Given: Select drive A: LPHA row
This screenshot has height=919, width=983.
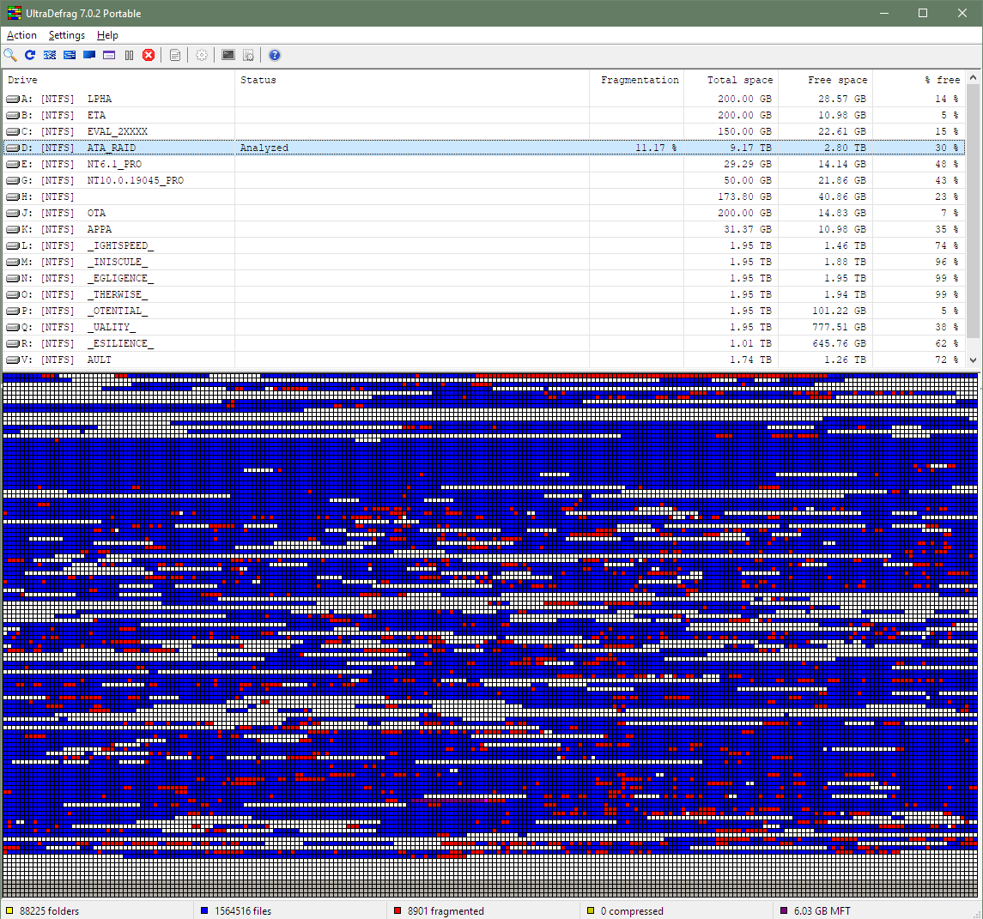Looking at the screenshot, I should pos(484,99).
